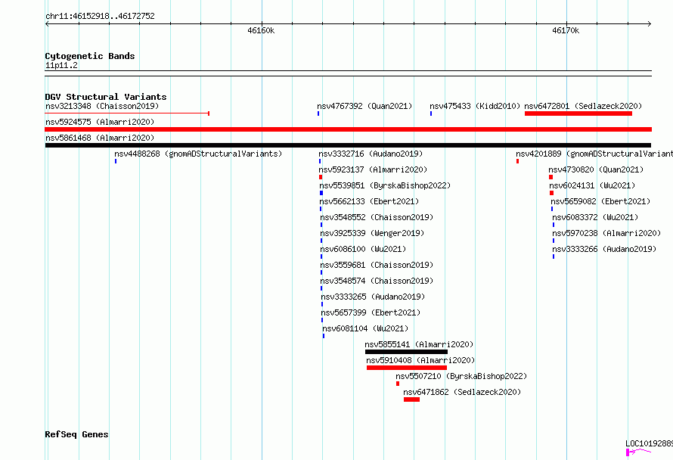Select nsv3559681 (Chaisson2019) label
Screen dimensions: 673x460
(x=377, y=265)
